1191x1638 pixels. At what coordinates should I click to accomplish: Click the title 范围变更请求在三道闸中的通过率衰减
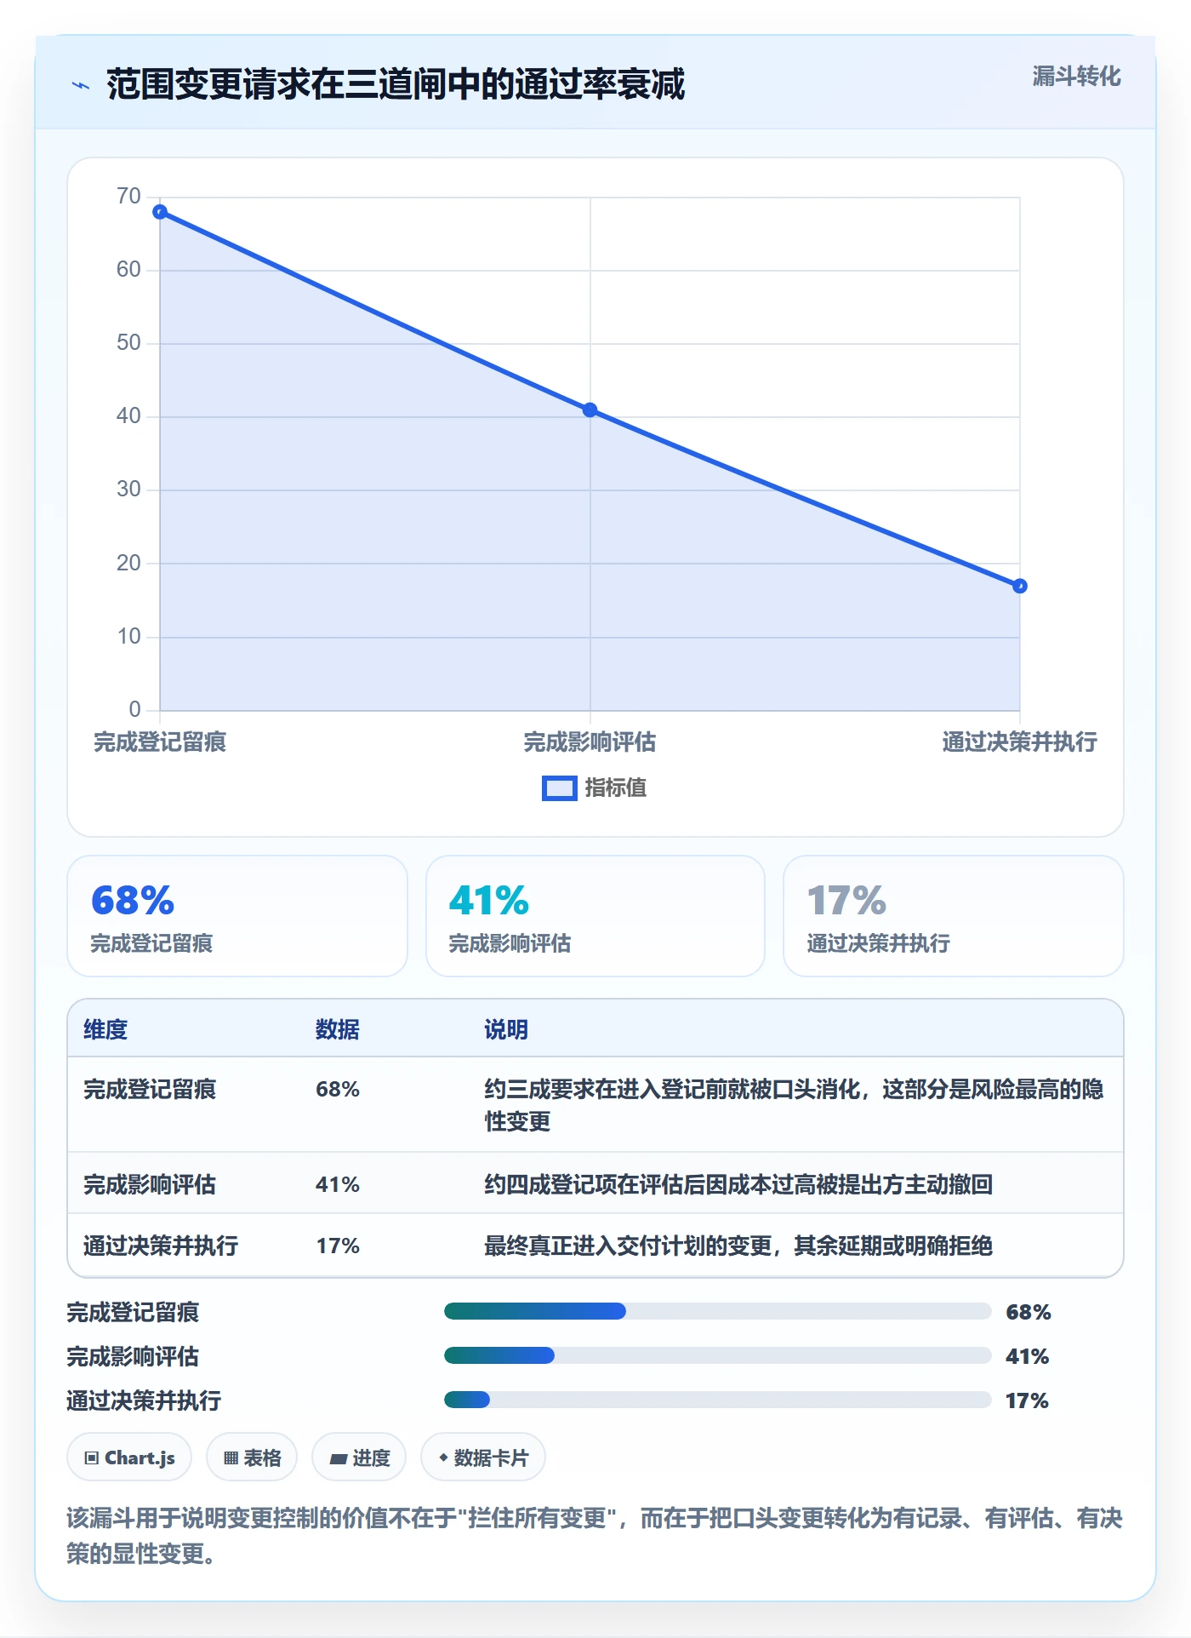(396, 85)
